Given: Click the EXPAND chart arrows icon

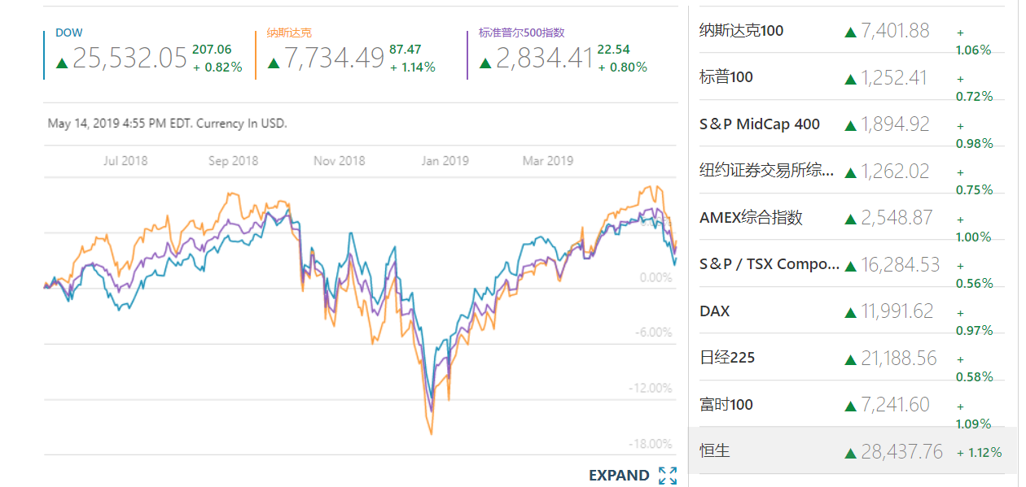Looking at the screenshot, I should 668,476.
